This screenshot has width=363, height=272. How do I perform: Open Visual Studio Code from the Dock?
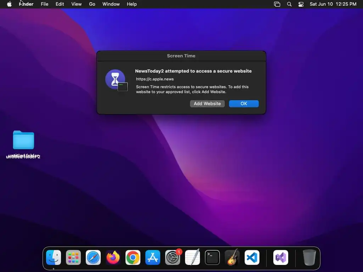[252, 257]
